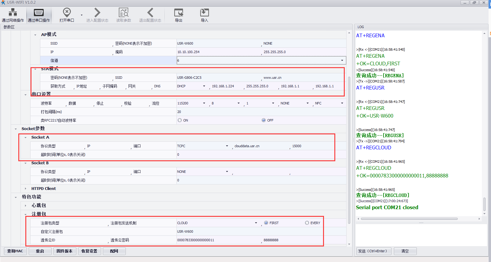
Task: Click LOG scrollbar up arrow
Action: point(484,33)
